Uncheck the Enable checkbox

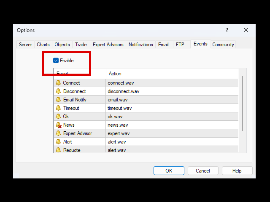56,61
